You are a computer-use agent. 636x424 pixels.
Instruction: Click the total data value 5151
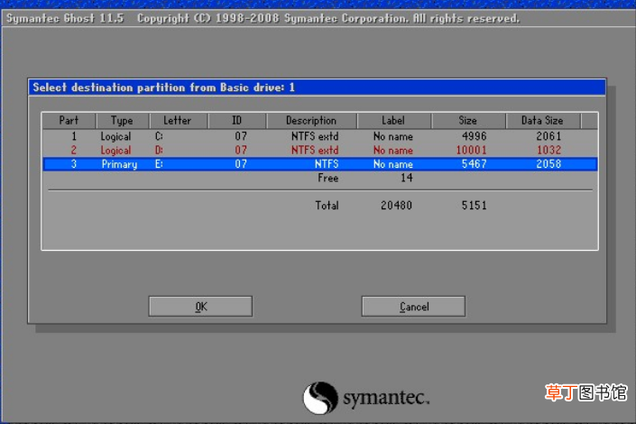pos(475,206)
